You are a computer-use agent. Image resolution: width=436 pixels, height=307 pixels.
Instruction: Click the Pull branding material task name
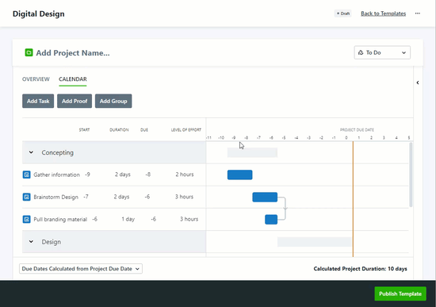click(x=60, y=219)
